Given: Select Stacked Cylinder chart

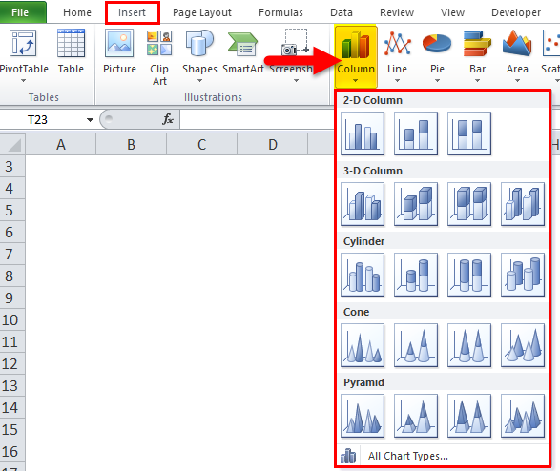Looking at the screenshot, I should [x=416, y=275].
